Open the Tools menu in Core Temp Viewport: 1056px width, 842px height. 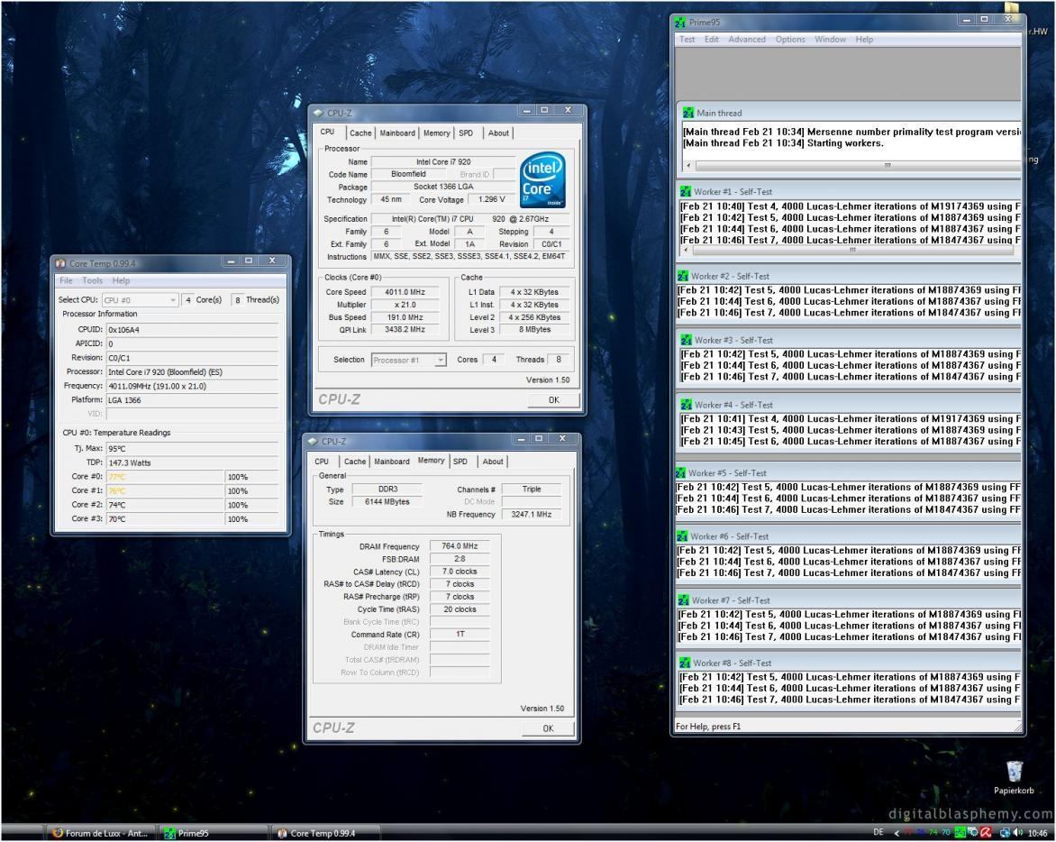92,280
